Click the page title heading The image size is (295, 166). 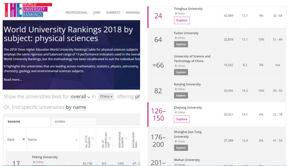(x=68, y=34)
